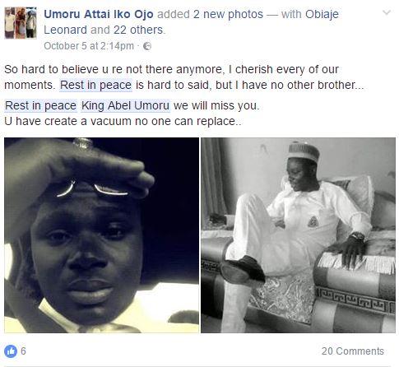Click the post text beginning So hard to believe
Image resolution: width=399 pixels, height=367 pixels.
coord(184,77)
